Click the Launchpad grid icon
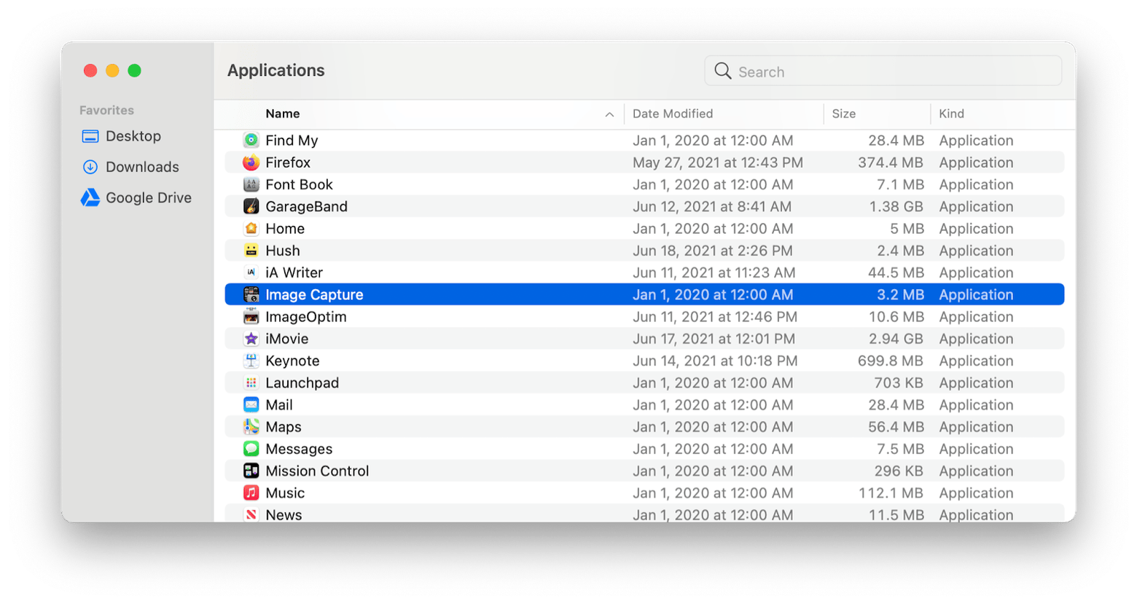 click(251, 383)
